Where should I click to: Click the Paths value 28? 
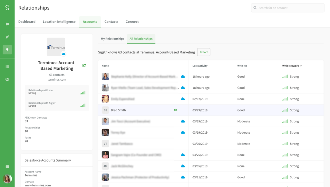pos(26,141)
